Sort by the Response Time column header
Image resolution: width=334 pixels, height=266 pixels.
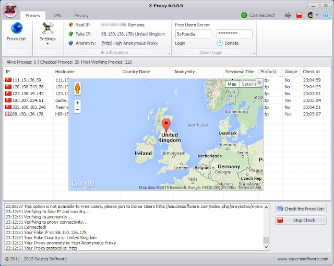click(x=240, y=72)
